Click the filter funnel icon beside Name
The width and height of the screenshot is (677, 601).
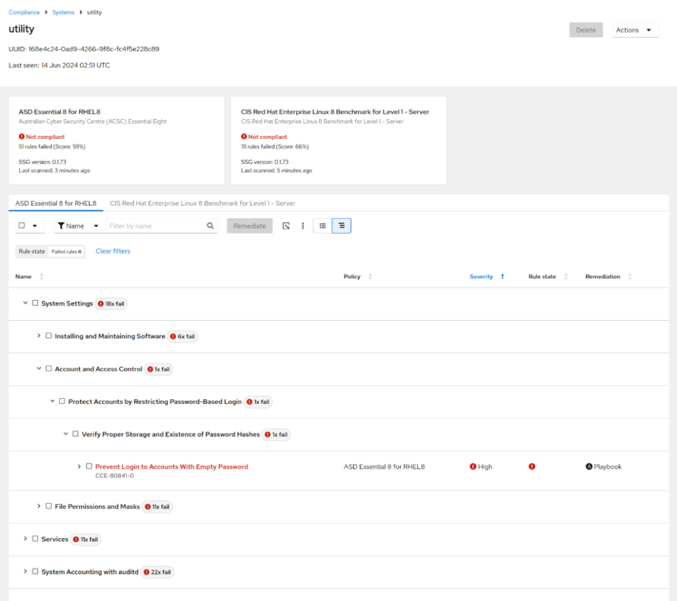point(61,226)
